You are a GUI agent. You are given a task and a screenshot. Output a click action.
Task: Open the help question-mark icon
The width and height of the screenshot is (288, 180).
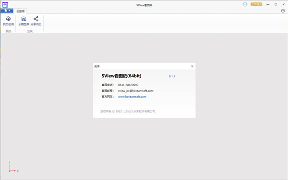click(283, 11)
